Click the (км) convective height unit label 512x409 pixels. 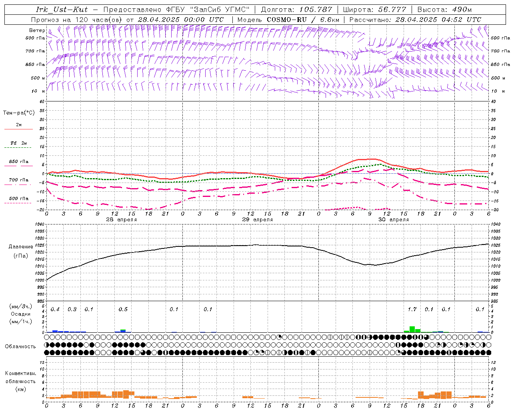point(20,389)
